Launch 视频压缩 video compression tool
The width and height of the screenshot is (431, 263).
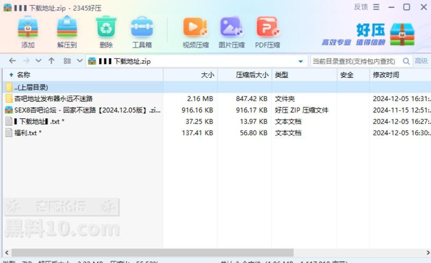point(196,26)
